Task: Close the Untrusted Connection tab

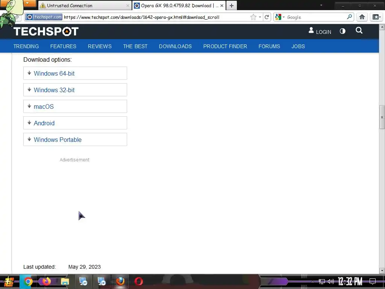Action: pyautogui.click(x=128, y=5)
